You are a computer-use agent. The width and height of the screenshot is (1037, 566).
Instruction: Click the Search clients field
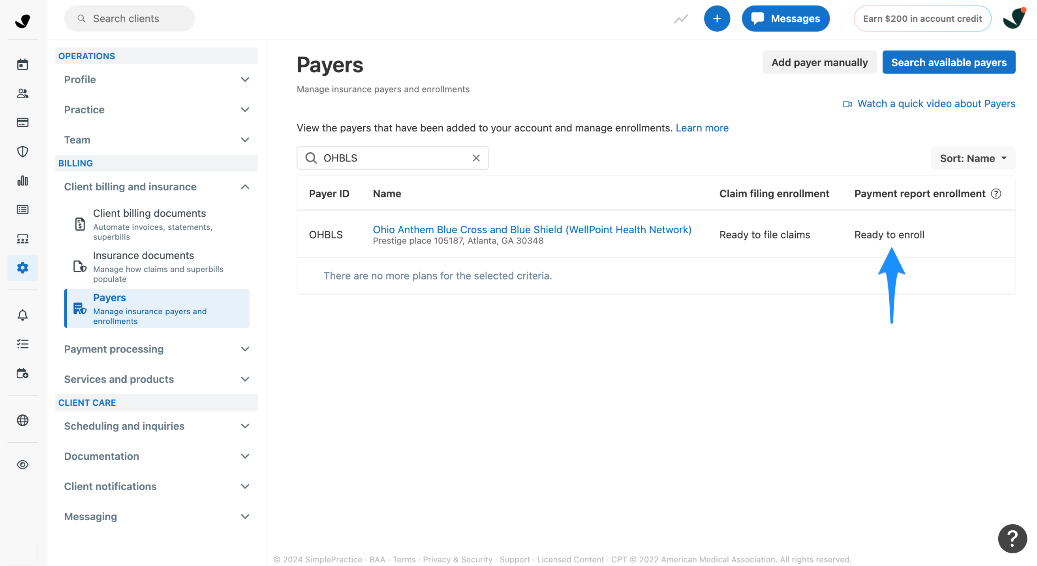pos(129,19)
